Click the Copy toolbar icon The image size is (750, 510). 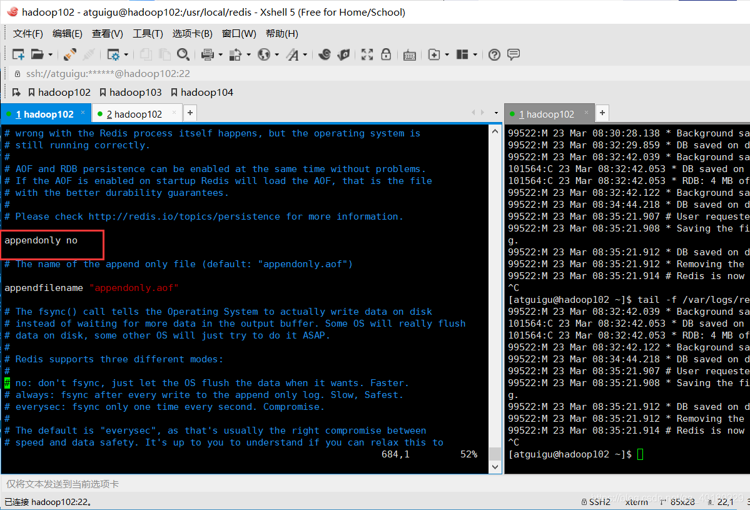146,54
